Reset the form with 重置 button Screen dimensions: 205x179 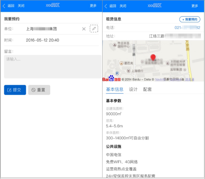pyautogui.click(x=39, y=90)
